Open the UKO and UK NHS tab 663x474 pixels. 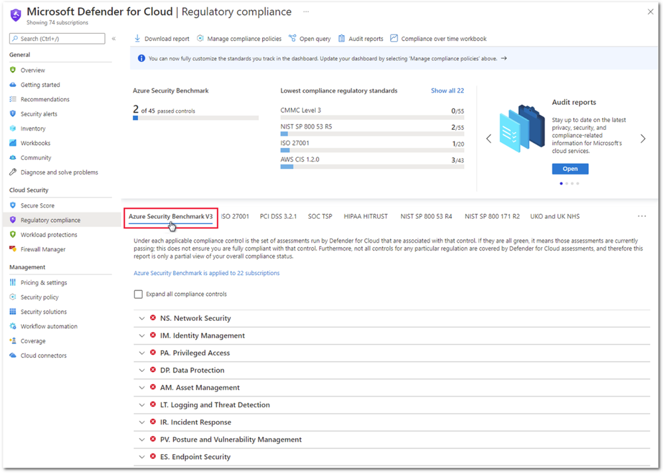(x=555, y=216)
